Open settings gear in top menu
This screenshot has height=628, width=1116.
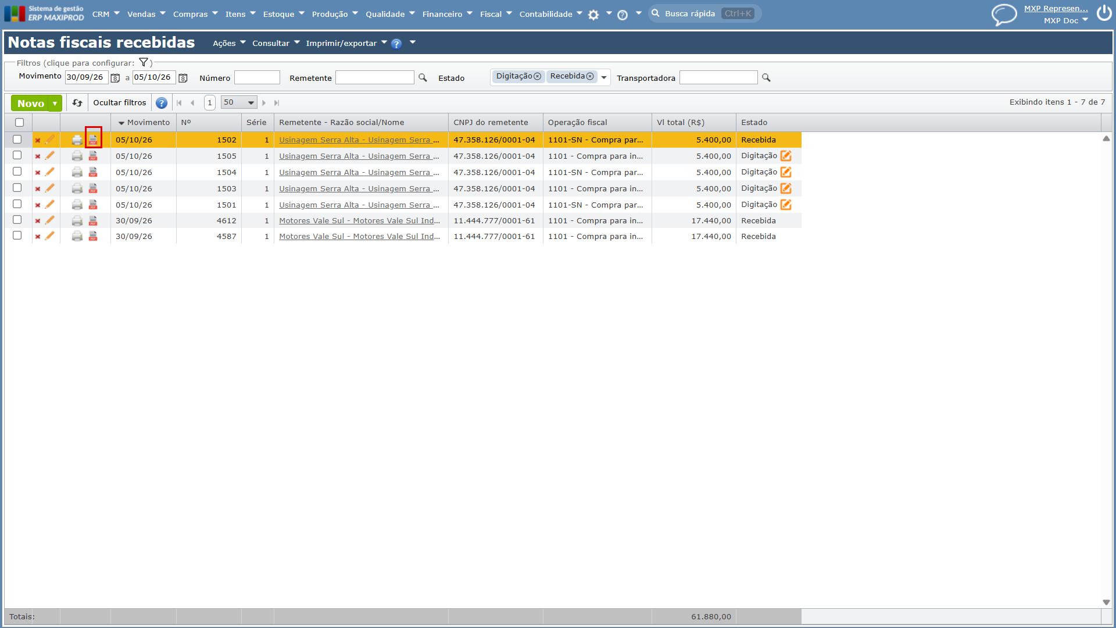[x=593, y=15]
